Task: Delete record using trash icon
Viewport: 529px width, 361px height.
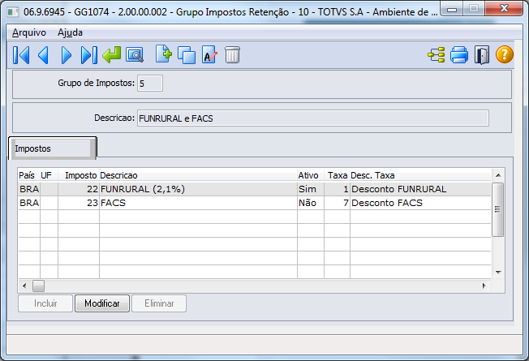Action: (x=232, y=55)
